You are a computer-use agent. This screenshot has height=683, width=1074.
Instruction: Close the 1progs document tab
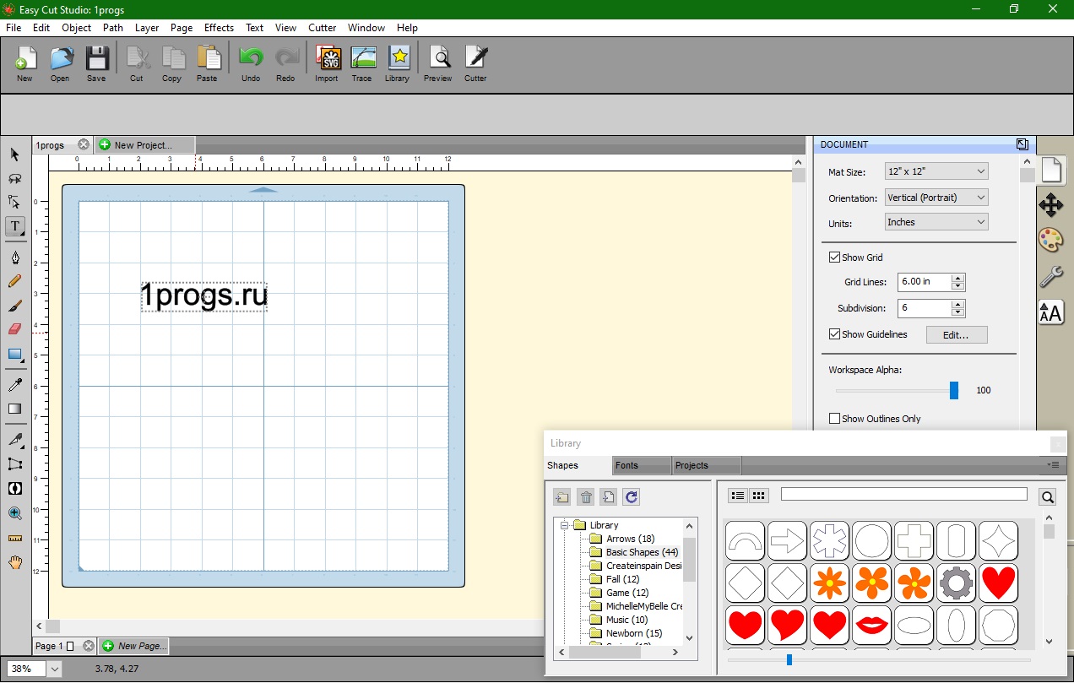[83, 145]
